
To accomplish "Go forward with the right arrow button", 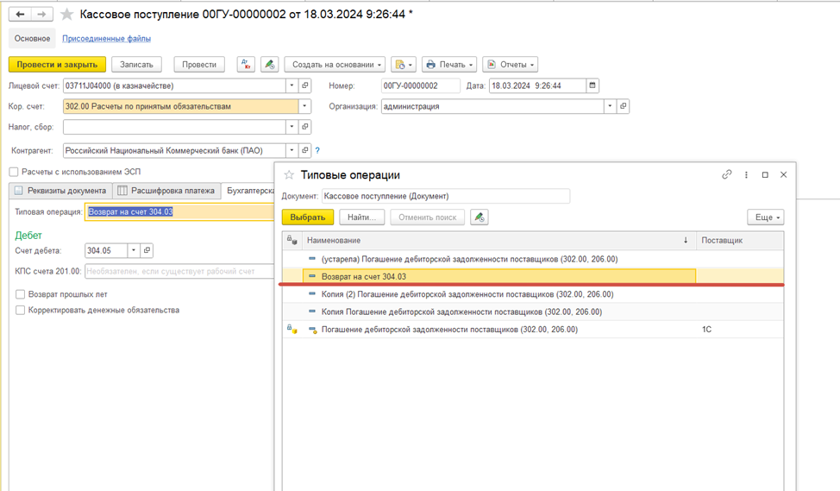I will pyautogui.click(x=41, y=15).
